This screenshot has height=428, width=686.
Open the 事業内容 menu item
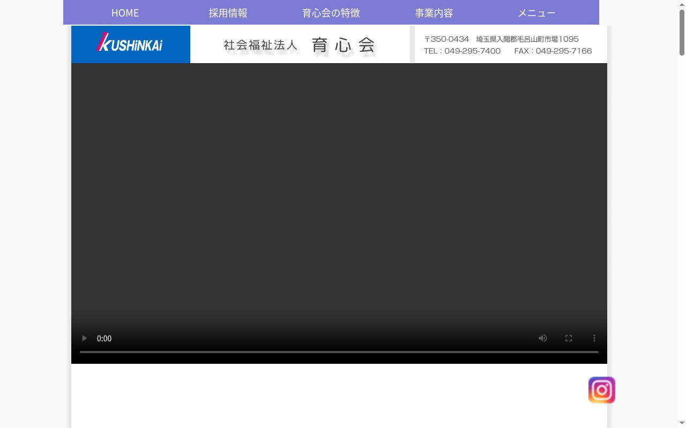click(434, 13)
